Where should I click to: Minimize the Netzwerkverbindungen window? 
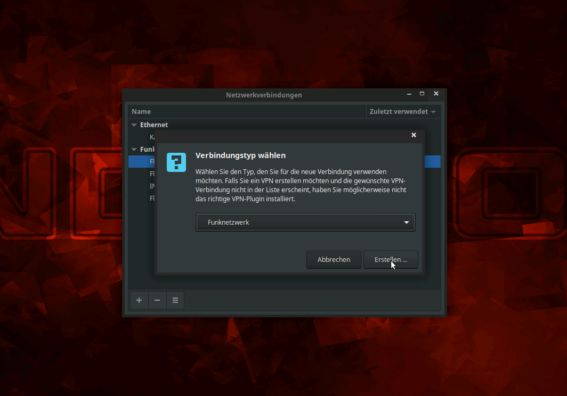(409, 94)
